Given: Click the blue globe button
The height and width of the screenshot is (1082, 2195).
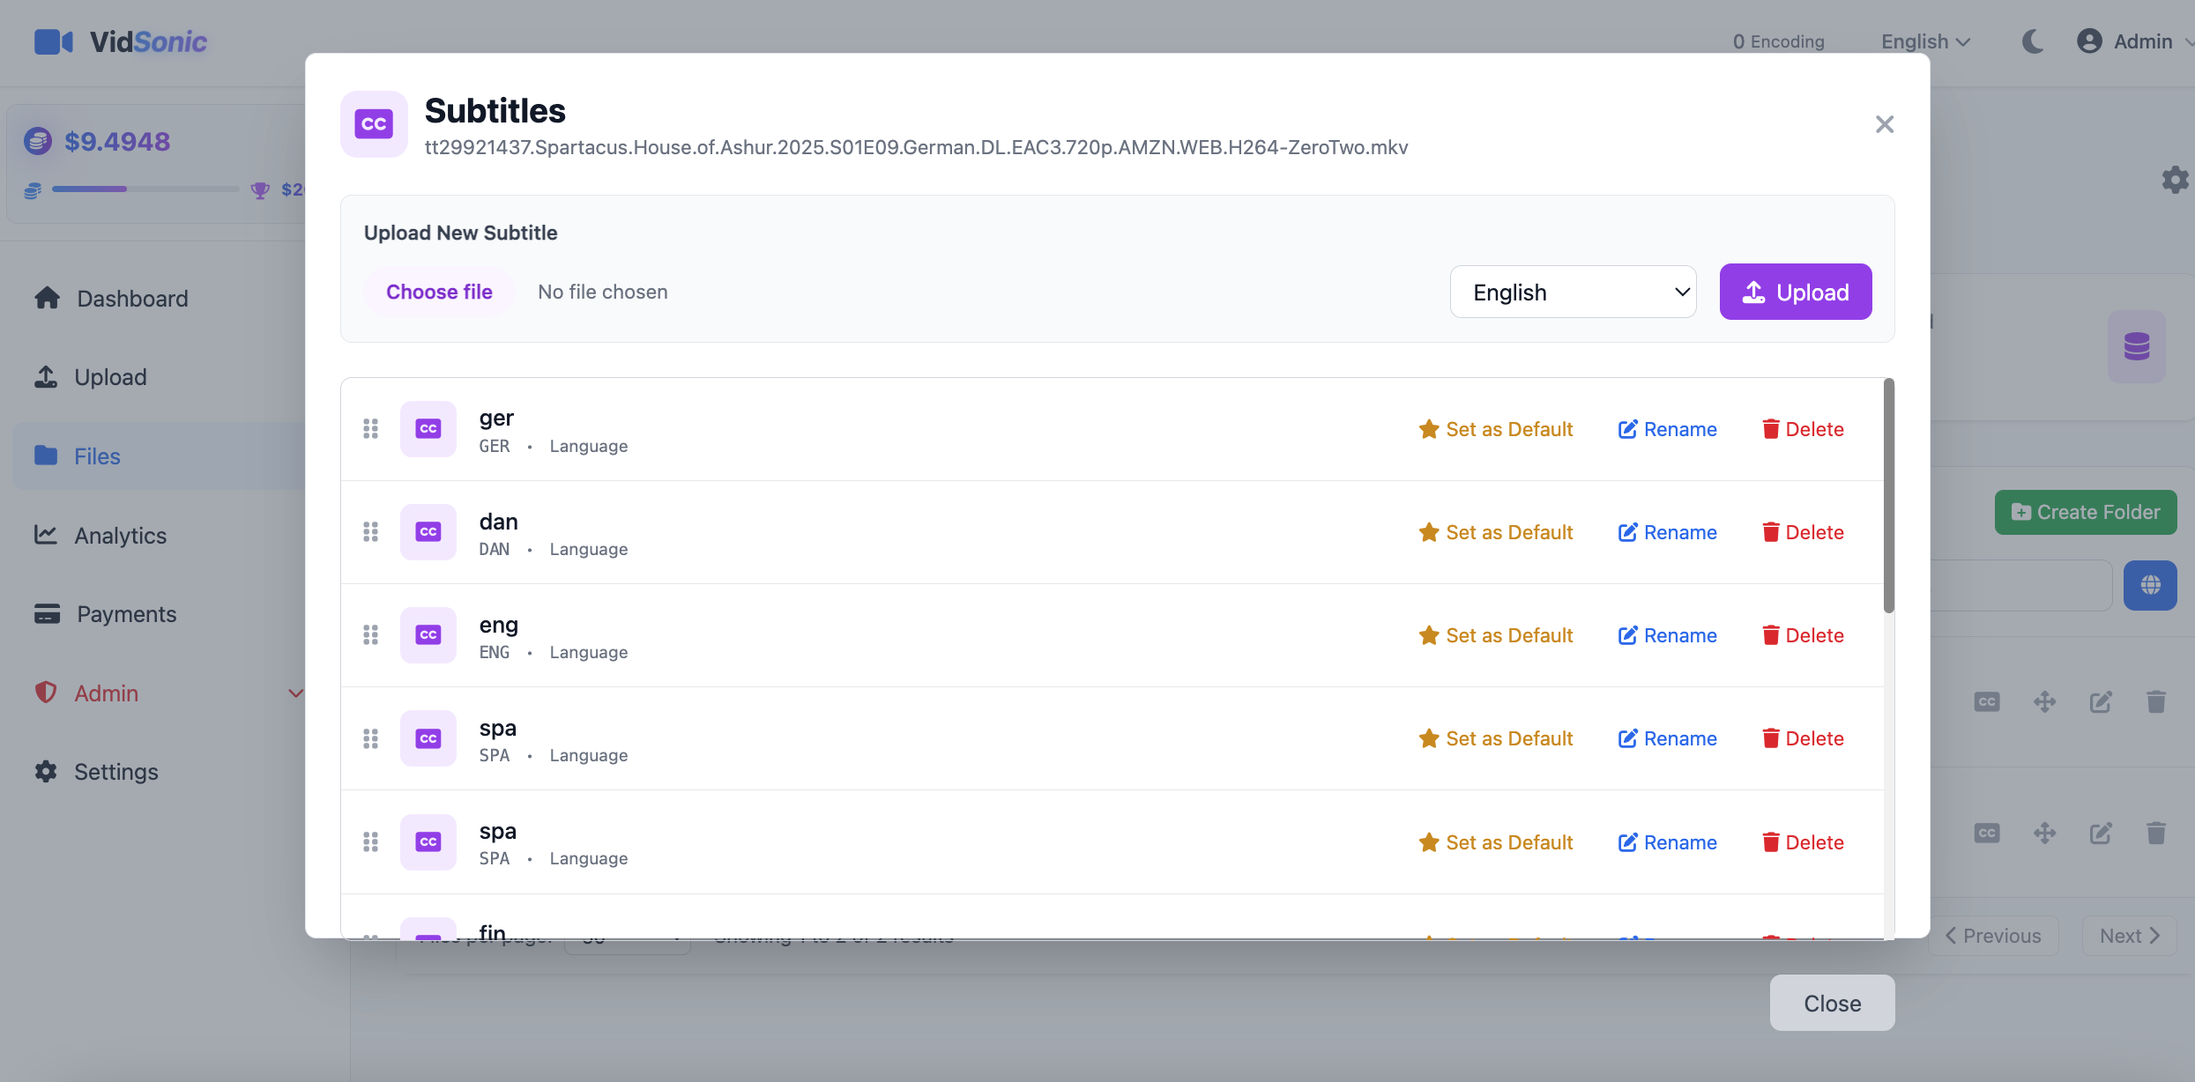Looking at the screenshot, I should (x=2150, y=585).
